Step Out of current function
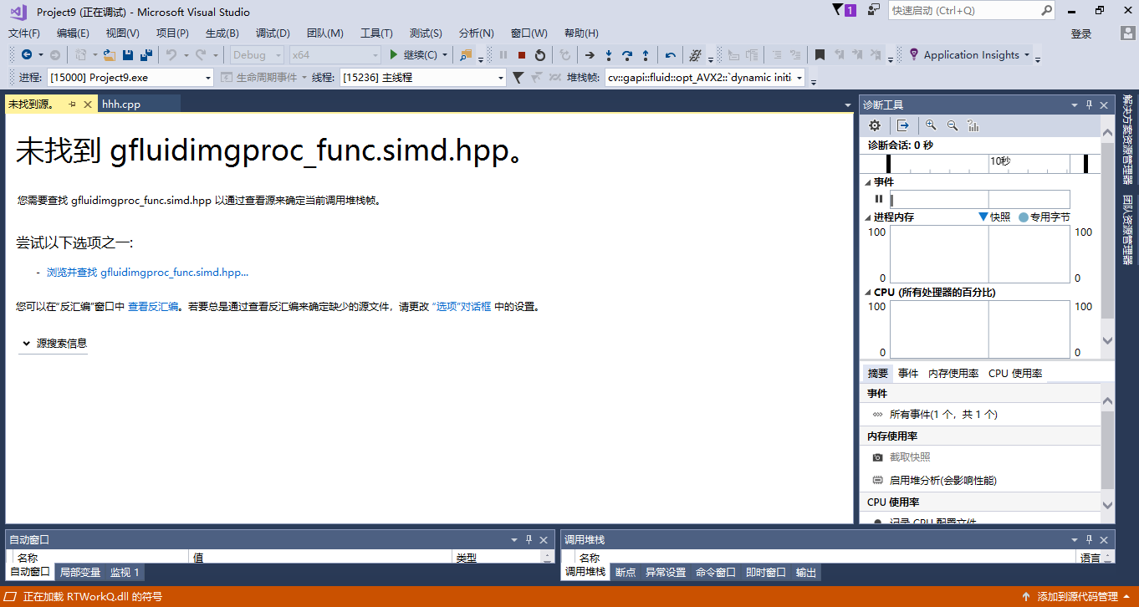Screen dimensions: 1139x607 tap(646, 55)
